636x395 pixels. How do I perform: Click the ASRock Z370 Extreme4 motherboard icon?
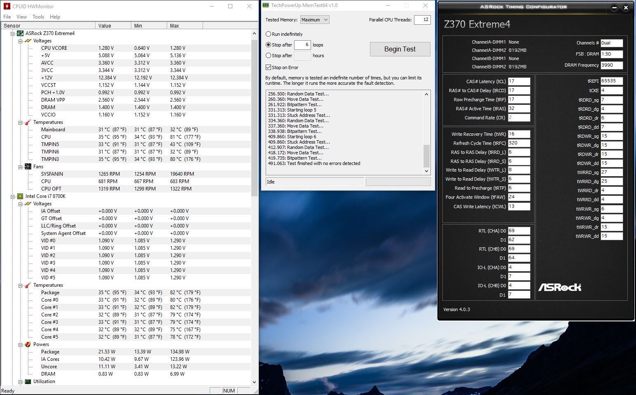point(20,33)
